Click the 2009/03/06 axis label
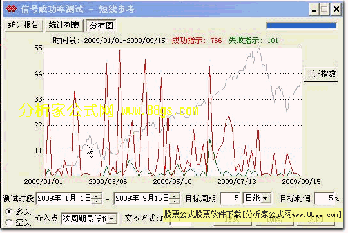Viewport: 348px width, 233px height. pyautogui.click(x=108, y=182)
